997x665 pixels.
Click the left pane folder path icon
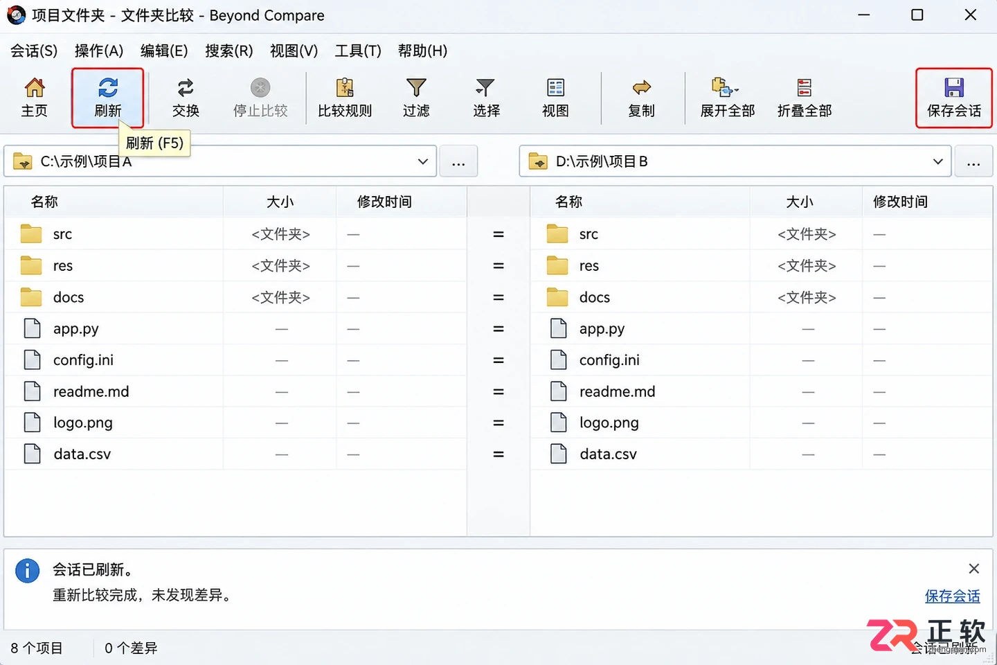tap(23, 161)
